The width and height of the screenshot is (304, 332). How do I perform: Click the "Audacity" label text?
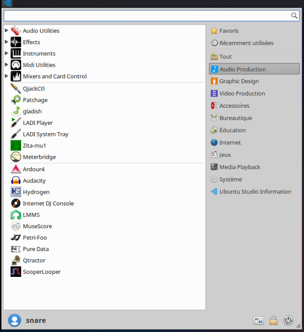point(34,181)
